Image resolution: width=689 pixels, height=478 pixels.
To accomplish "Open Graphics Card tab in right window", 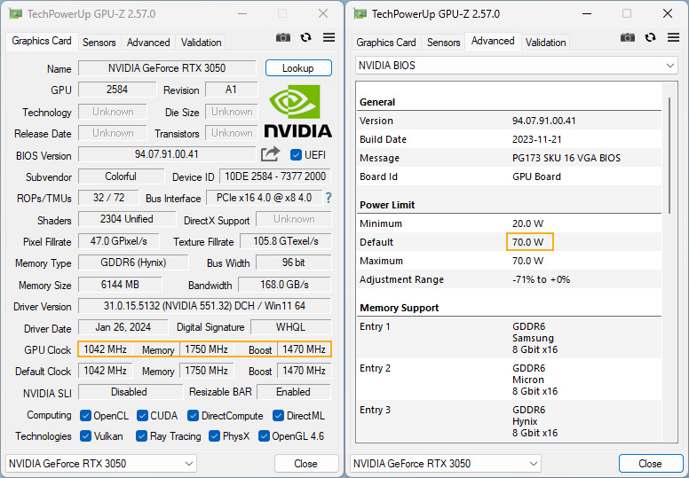I will (386, 43).
